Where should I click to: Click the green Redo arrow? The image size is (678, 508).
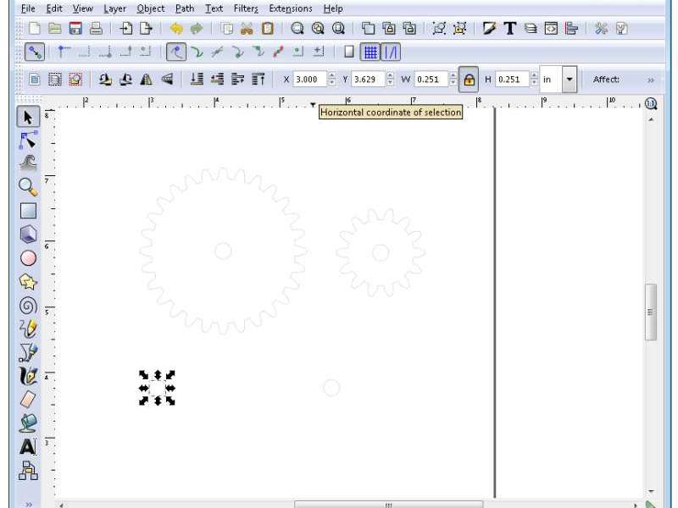tap(197, 29)
